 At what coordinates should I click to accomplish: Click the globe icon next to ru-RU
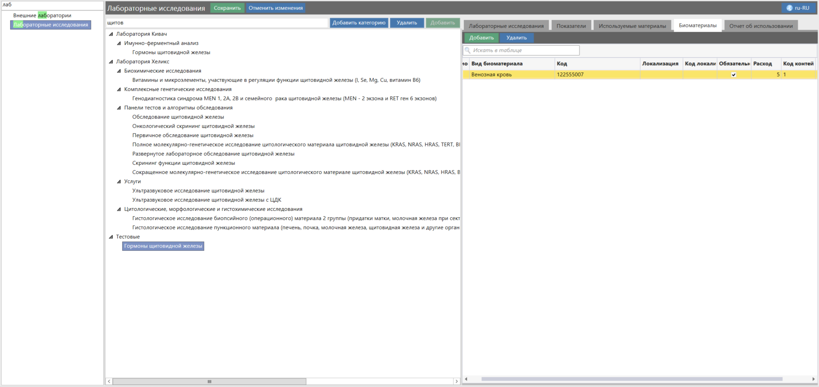pos(789,8)
